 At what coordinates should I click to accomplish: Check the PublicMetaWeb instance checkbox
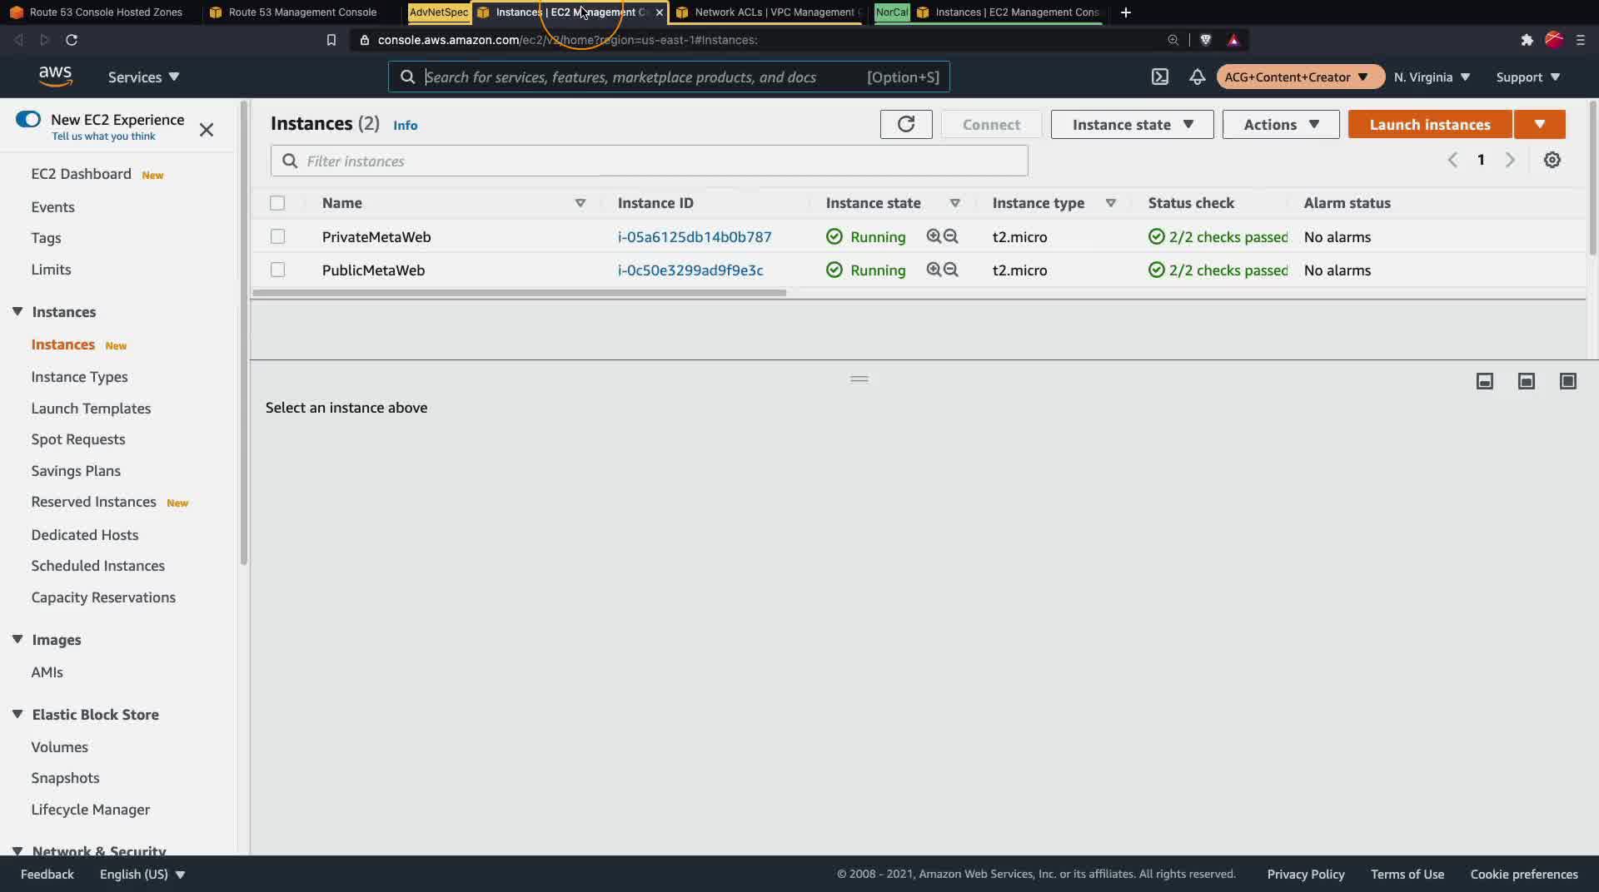tap(277, 270)
